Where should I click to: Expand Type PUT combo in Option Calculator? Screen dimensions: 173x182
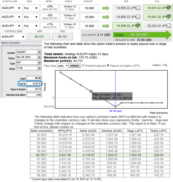[x=40, y=62]
